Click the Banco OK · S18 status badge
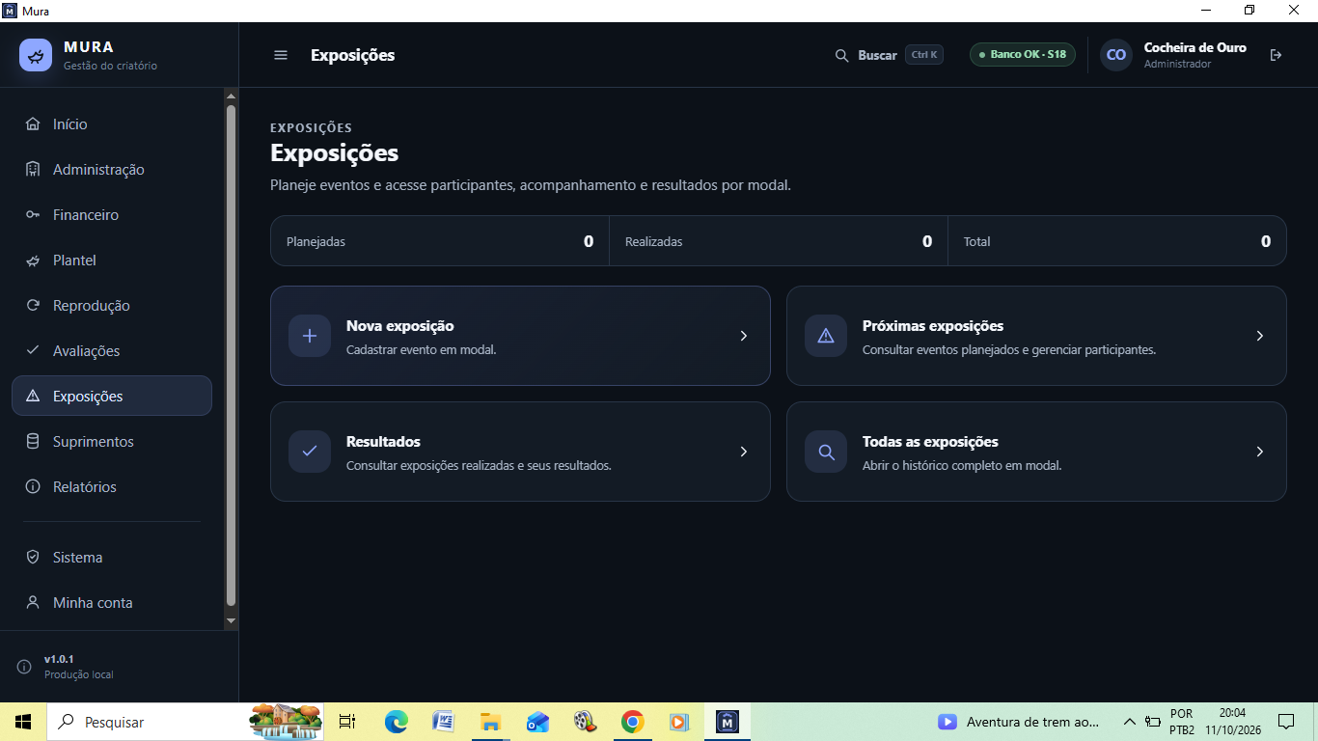Viewport: 1318px width, 741px height. [x=1023, y=54]
